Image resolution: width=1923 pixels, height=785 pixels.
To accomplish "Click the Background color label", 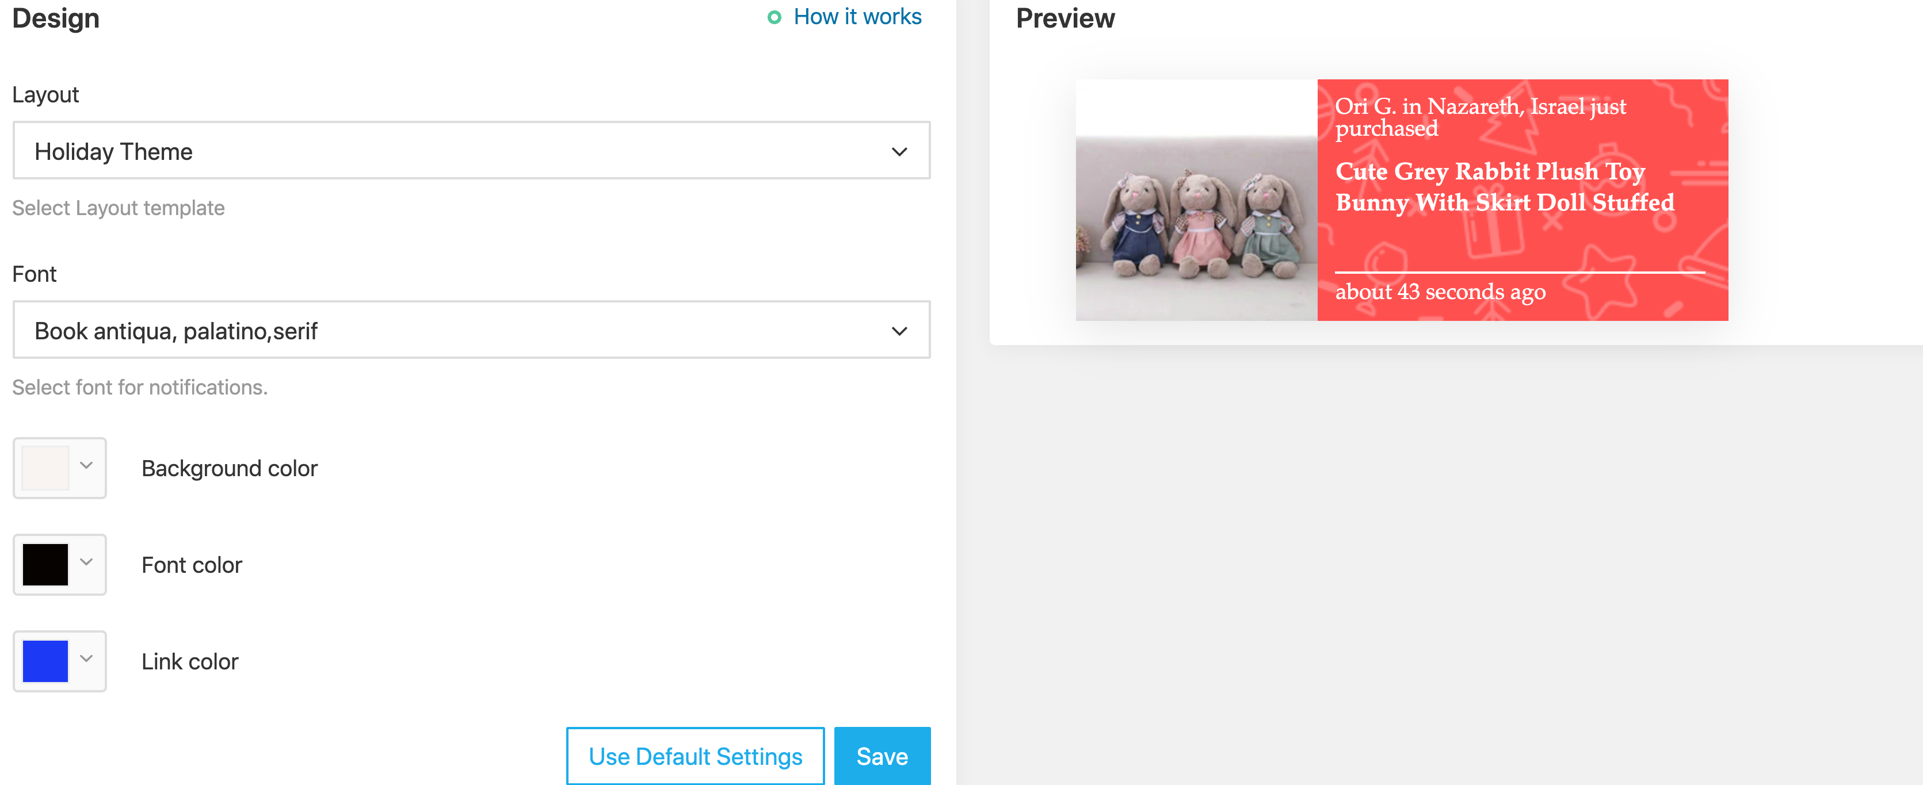I will point(229,469).
